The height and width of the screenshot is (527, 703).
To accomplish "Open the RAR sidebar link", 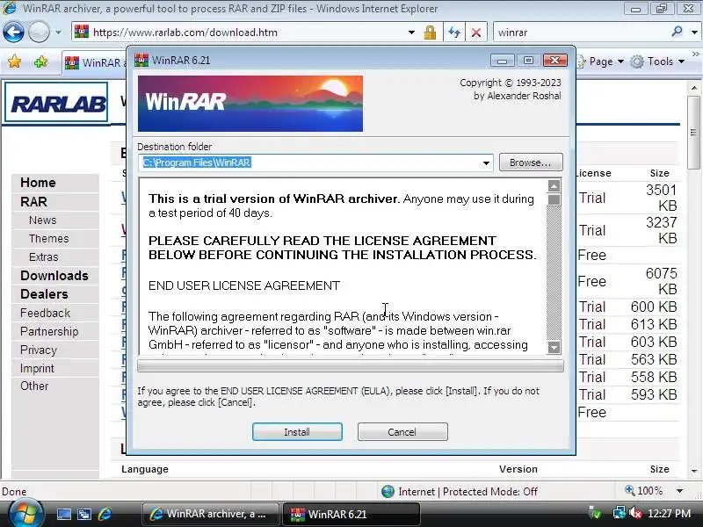I will (33, 202).
